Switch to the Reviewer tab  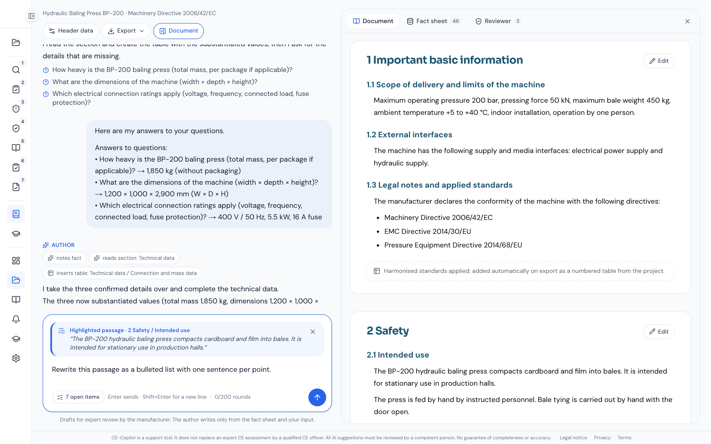(499, 21)
